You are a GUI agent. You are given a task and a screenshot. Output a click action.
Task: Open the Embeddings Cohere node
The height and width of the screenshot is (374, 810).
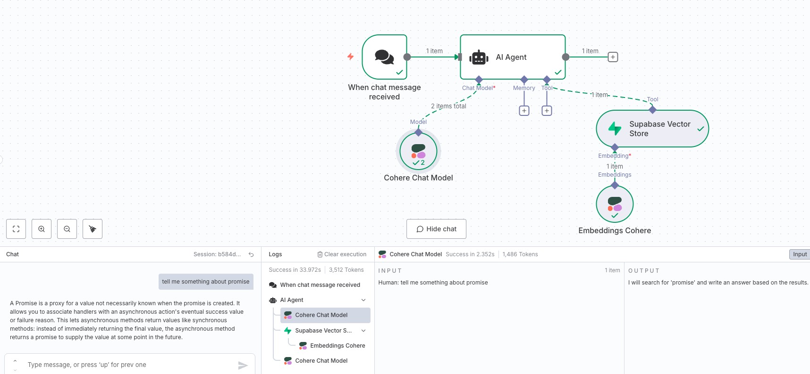pyautogui.click(x=615, y=204)
